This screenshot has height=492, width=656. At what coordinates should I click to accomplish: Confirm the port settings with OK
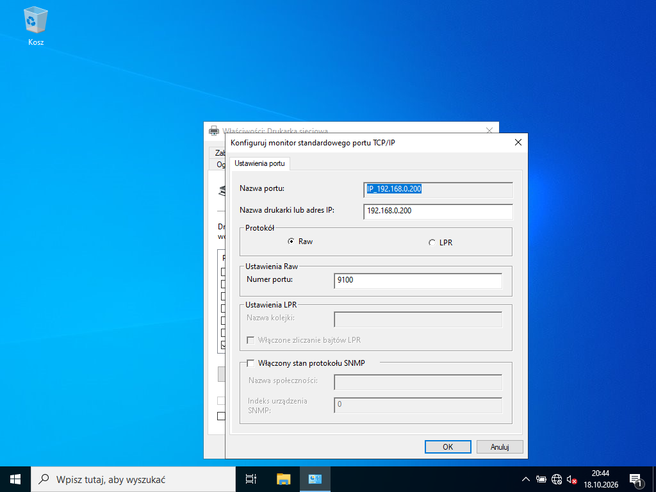coord(448,447)
